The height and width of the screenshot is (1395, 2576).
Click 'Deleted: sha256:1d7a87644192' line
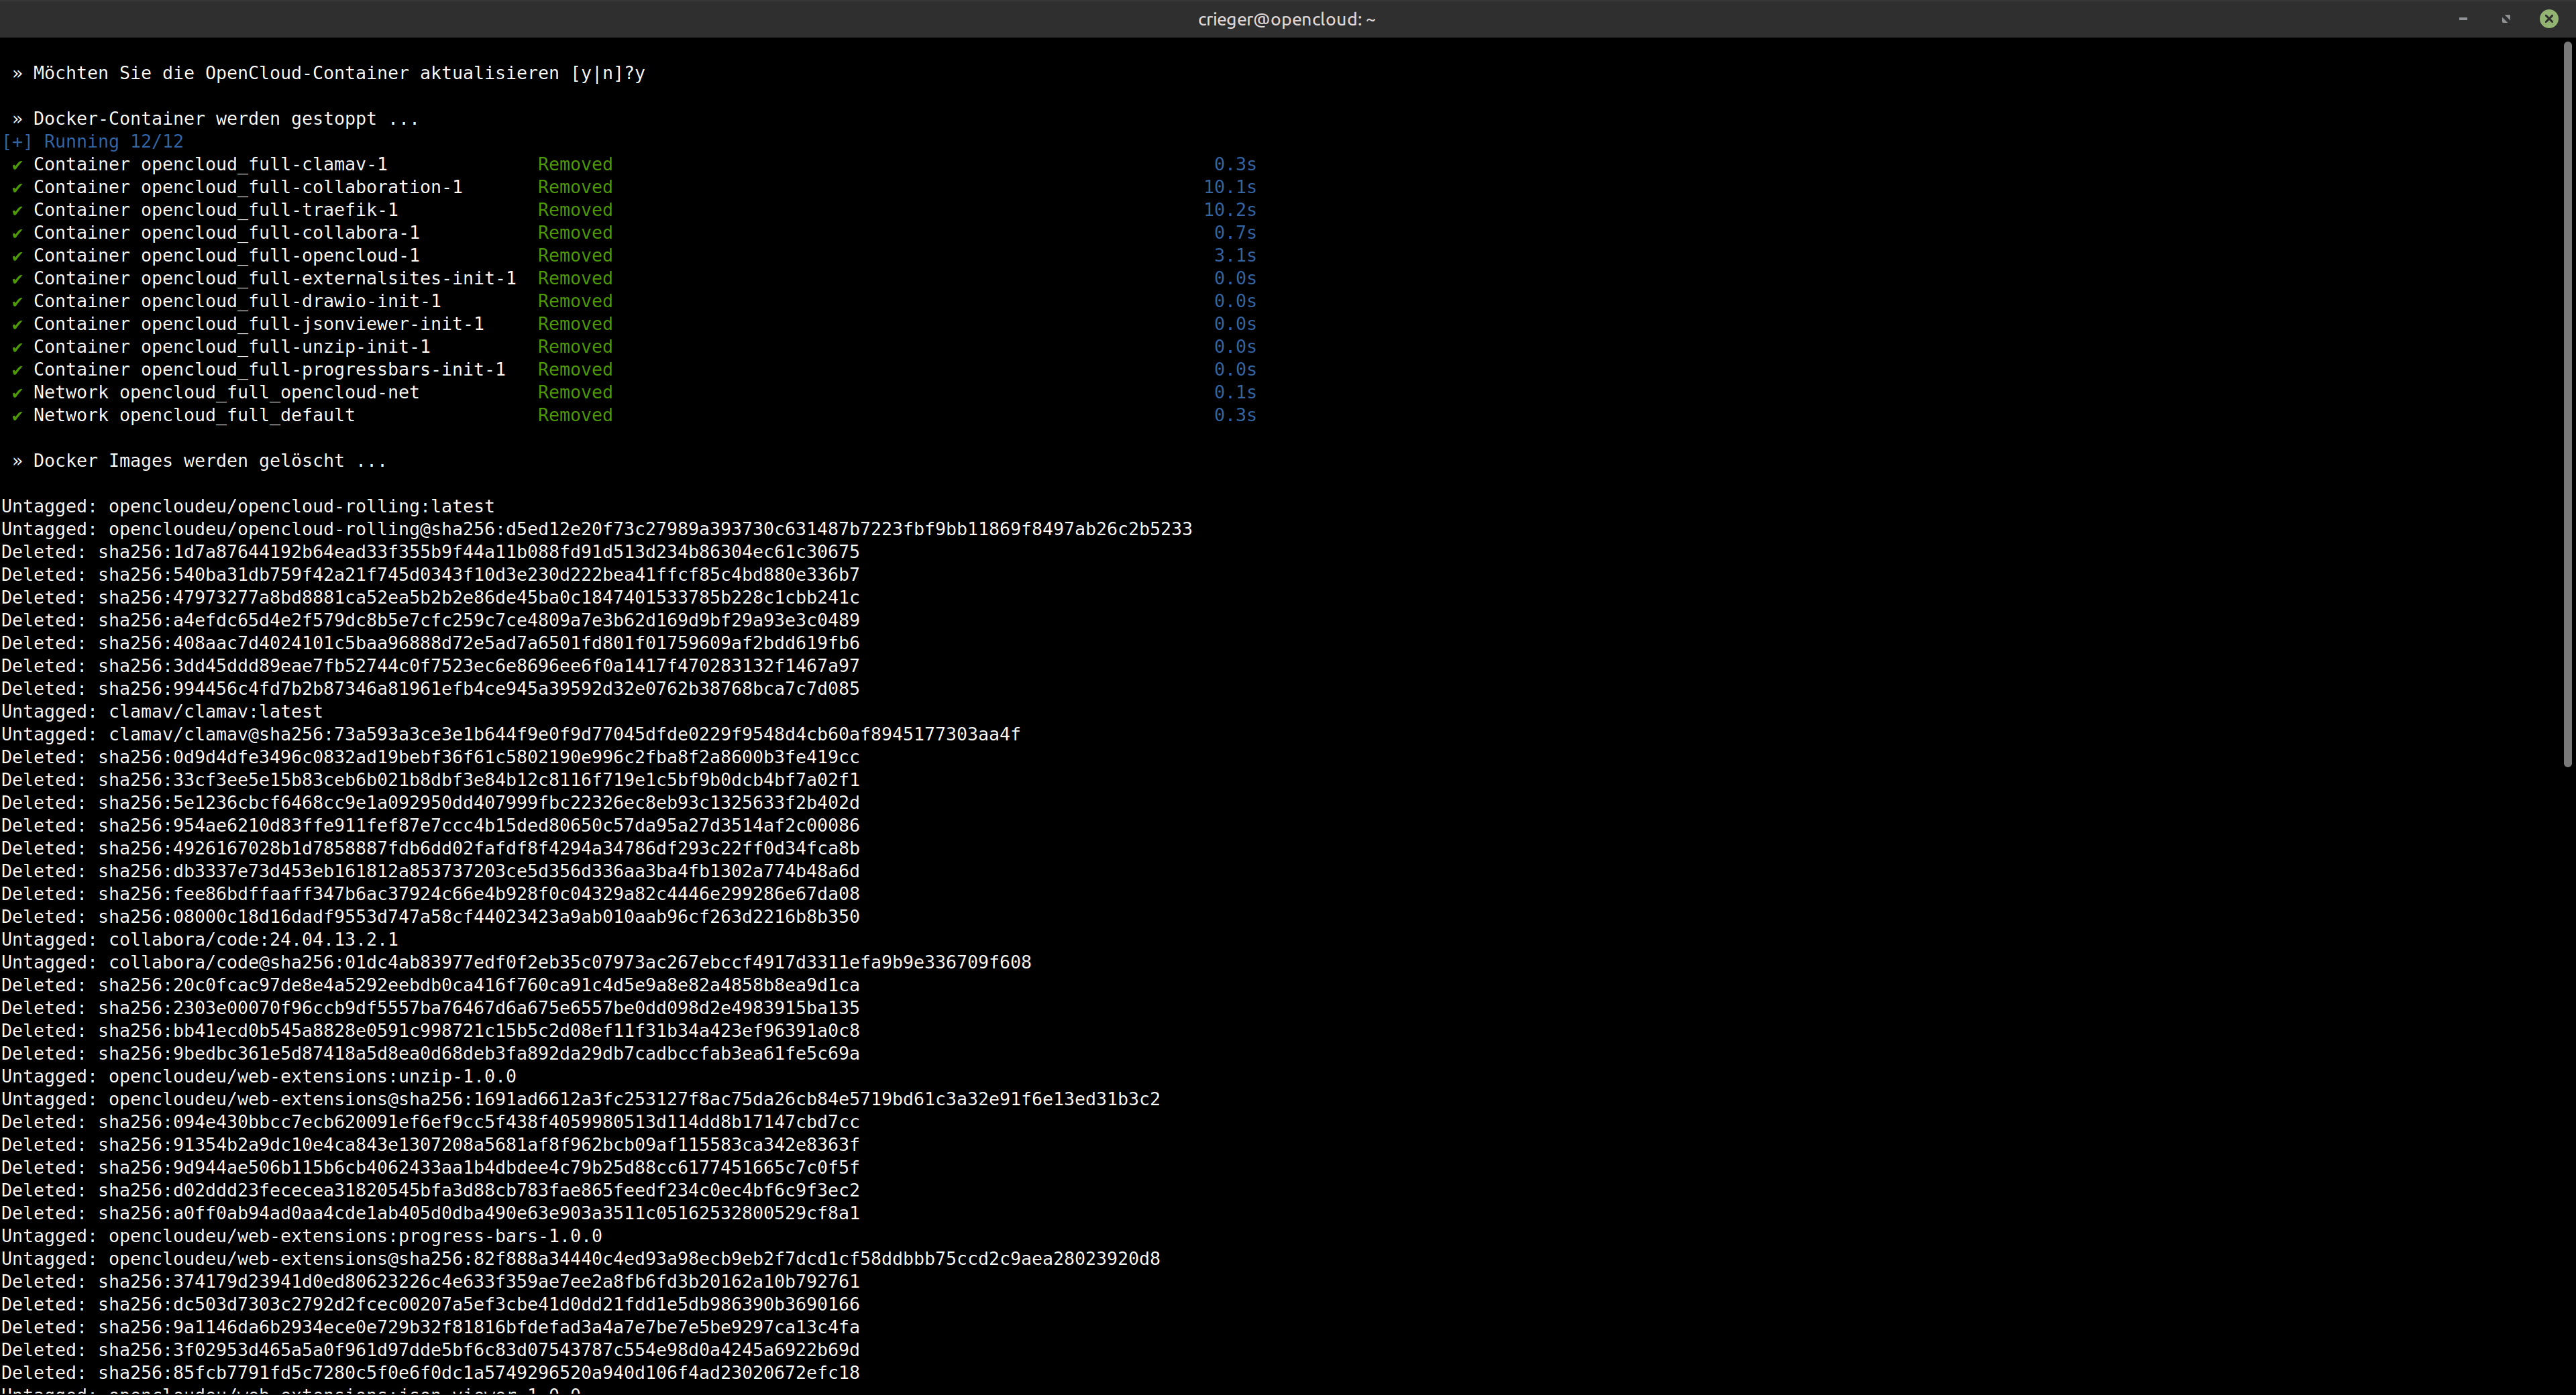tap(430, 552)
